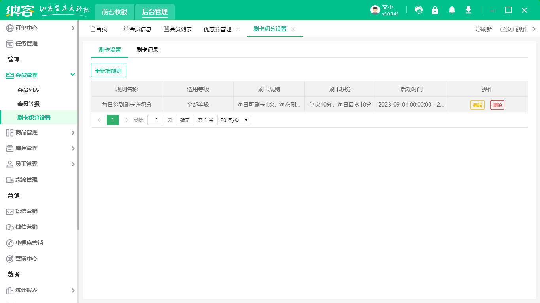This screenshot has height=303, width=540.
Task: Click the 每日签到刷卡送积分 cell
Action: [x=127, y=105]
